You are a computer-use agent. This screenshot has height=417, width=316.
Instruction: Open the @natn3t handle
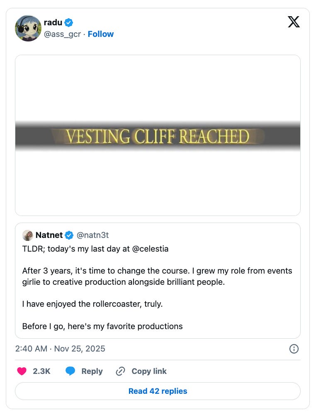93,235
